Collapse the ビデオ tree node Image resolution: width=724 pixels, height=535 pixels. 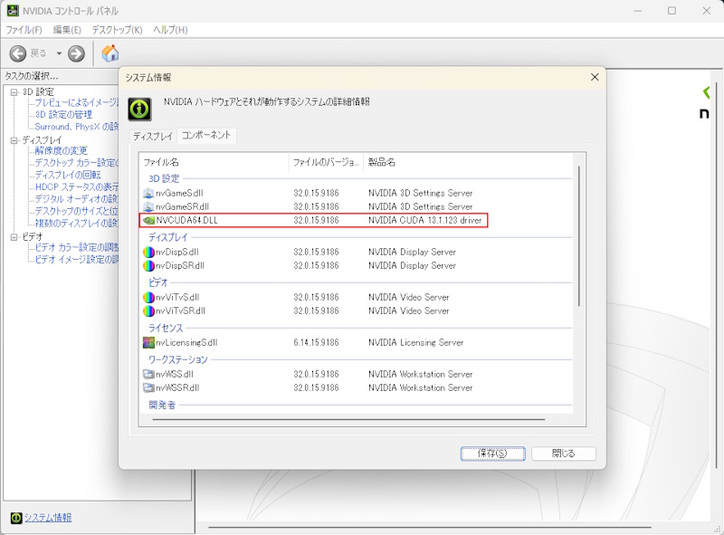pos(14,236)
